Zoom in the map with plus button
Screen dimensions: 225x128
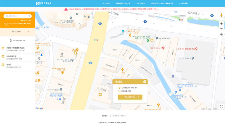point(221,24)
